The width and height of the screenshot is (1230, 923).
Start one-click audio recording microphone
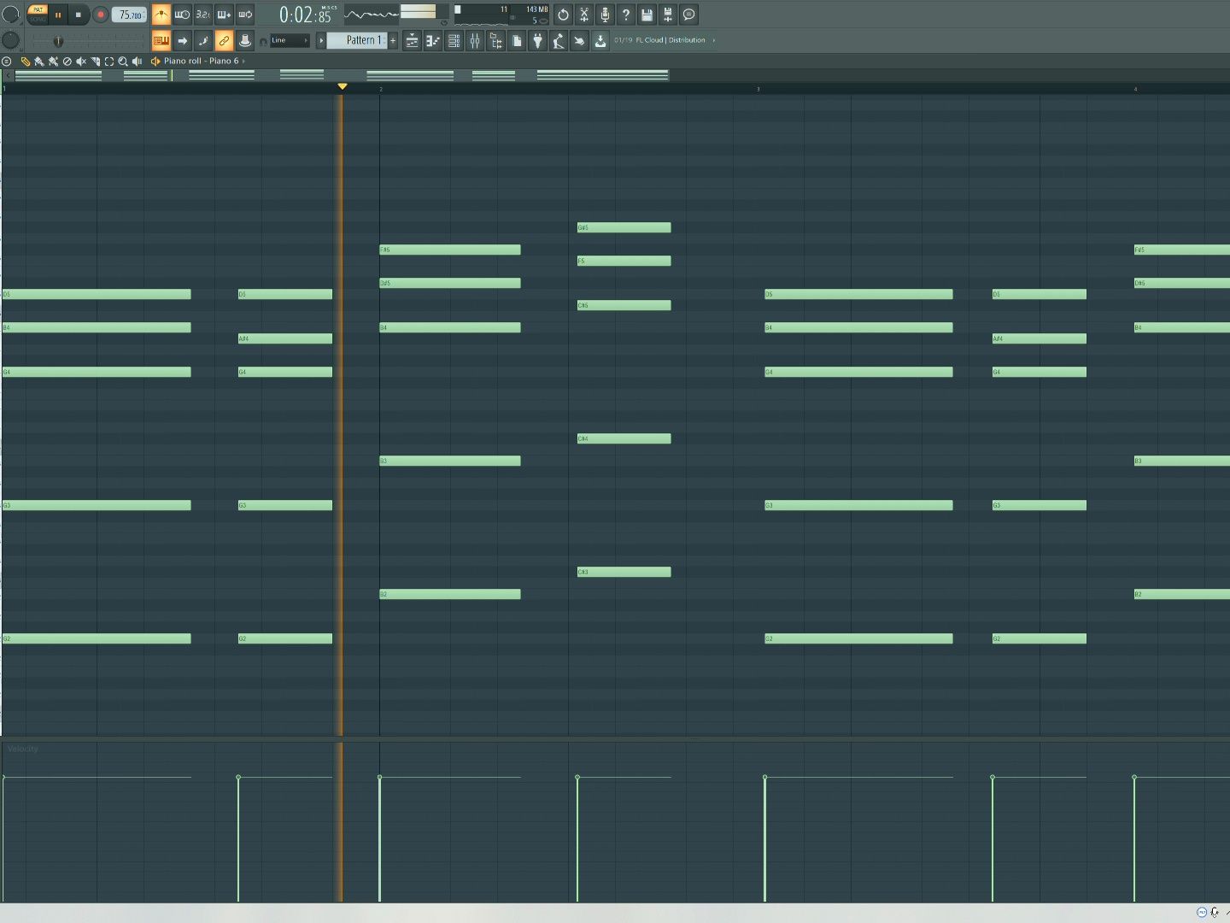click(605, 15)
